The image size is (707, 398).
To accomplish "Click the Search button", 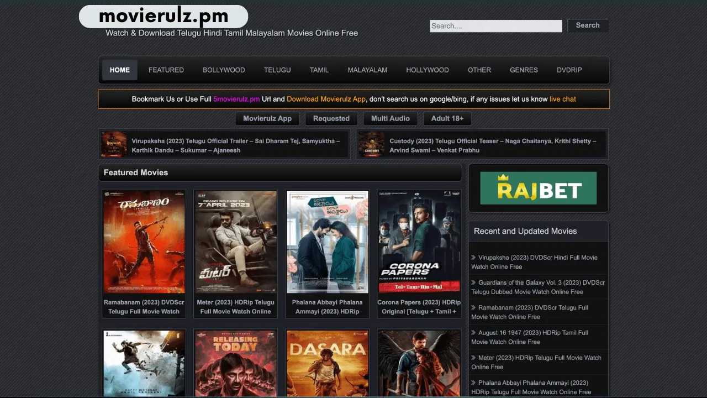I will click(588, 25).
